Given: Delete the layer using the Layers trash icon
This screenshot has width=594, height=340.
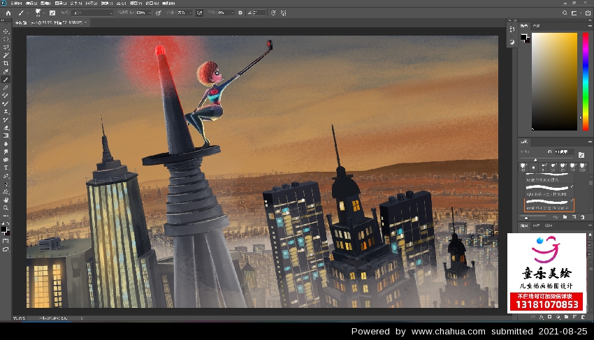Looking at the screenshot, I should point(584,317).
